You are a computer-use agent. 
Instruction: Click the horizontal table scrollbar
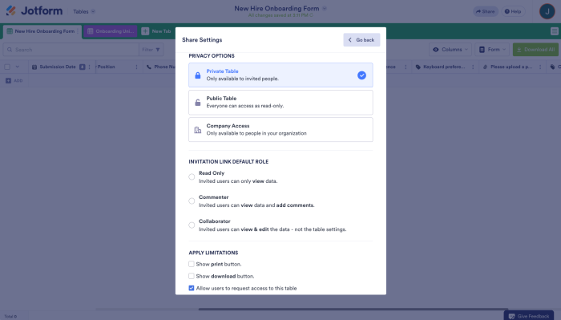(353, 309)
